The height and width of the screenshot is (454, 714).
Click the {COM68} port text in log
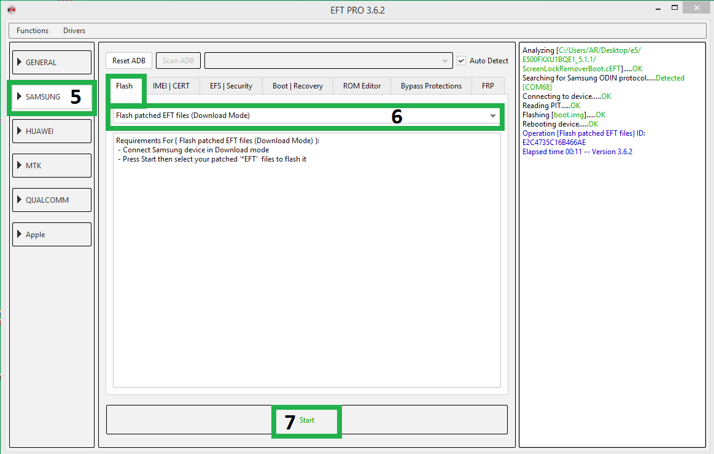pyautogui.click(x=537, y=87)
